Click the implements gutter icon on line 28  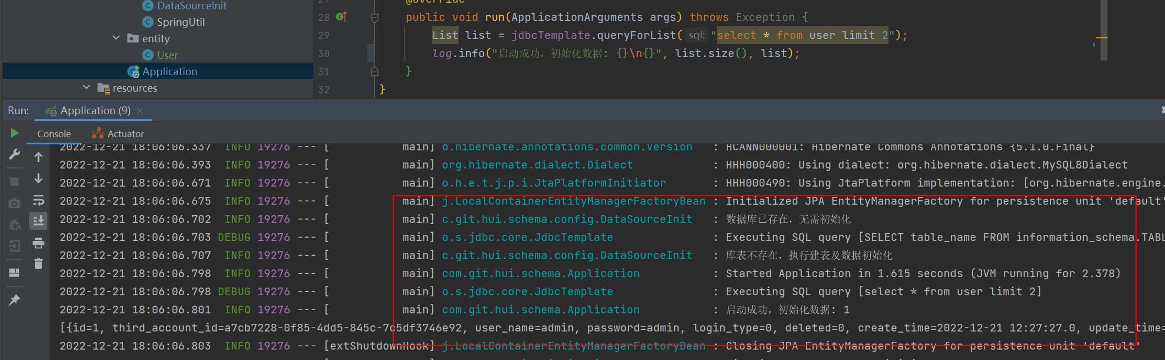point(341,17)
